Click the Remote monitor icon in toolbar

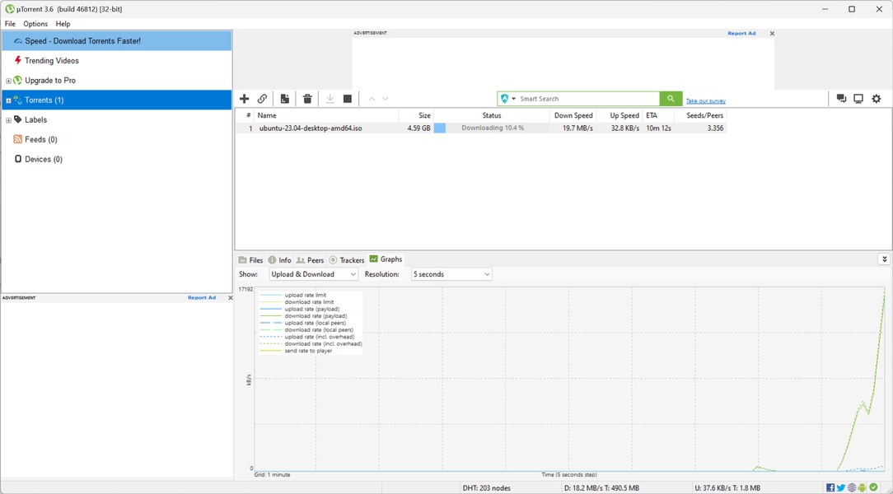(x=858, y=99)
